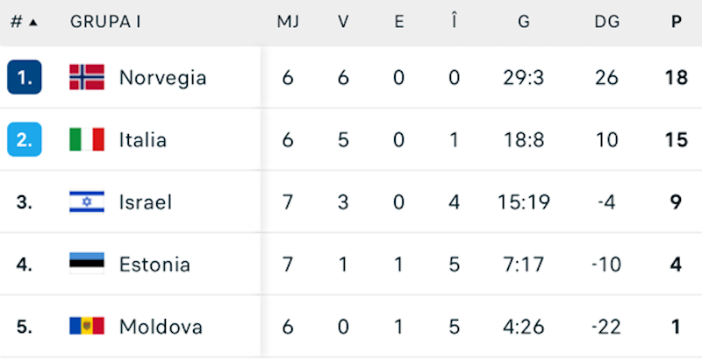The height and width of the screenshot is (360, 702).
Task: Click the Israel flag icon
Action: tap(87, 202)
